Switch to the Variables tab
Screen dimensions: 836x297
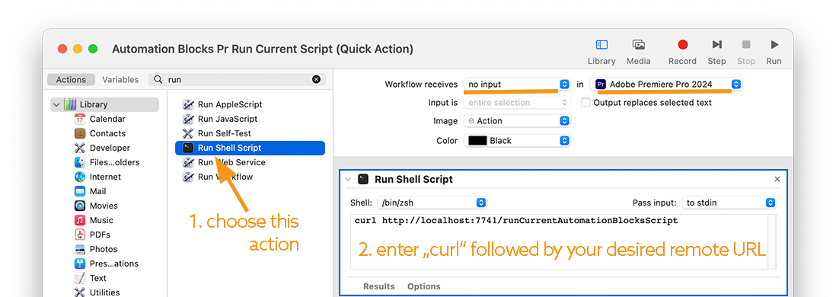click(x=120, y=79)
